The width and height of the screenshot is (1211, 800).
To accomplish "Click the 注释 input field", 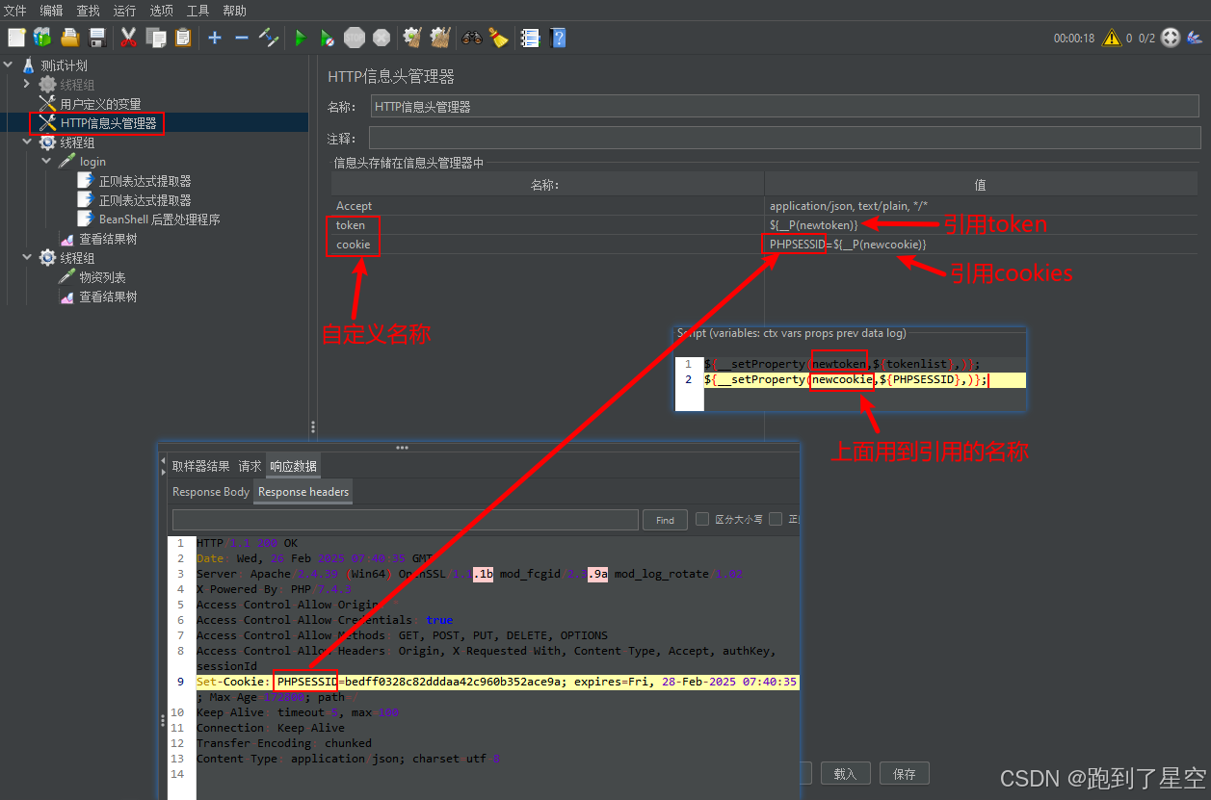I will click(786, 139).
